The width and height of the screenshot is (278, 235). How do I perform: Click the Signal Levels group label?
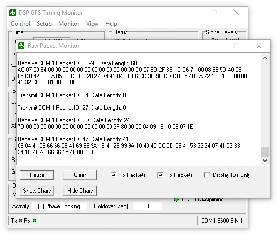click(x=221, y=32)
